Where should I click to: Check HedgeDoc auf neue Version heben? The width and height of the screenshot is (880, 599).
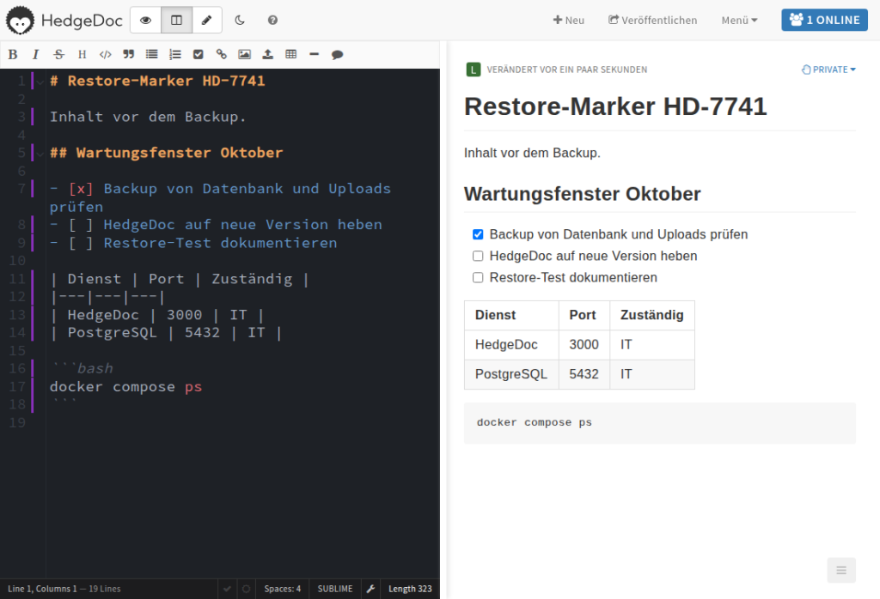click(x=478, y=256)
